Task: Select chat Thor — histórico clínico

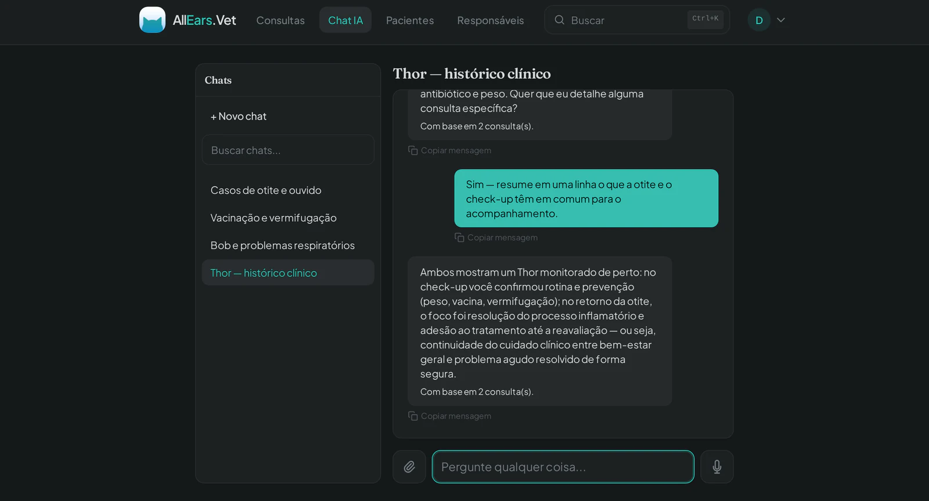Action: tap(288, 273)
